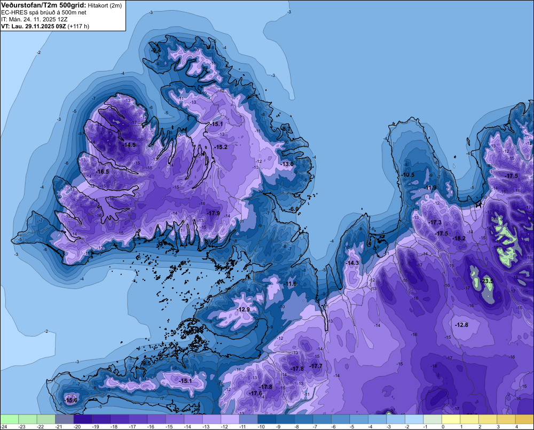Screen dimensions: 534x430
Task: Click the -16.5 temperature value
Action: pyautogui.click(x=102, y=171)
